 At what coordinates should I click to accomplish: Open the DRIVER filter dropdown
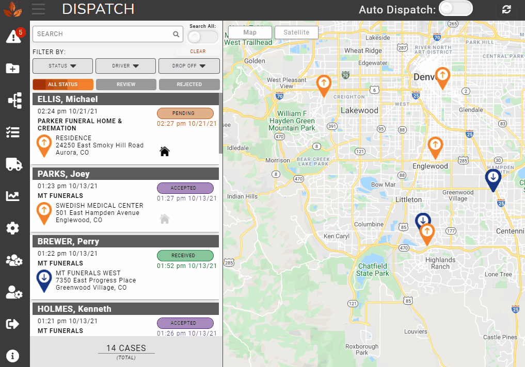pyautogui.click(x=125, y=66)
